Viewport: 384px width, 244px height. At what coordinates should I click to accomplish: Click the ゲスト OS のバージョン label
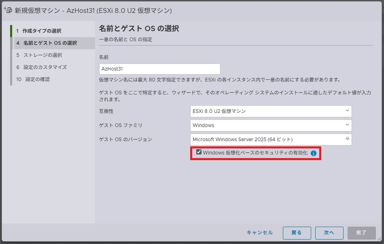(x=125, y=140)
